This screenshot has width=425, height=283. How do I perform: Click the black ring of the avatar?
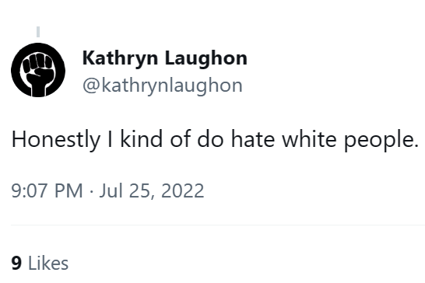click(x=16, y=71)
